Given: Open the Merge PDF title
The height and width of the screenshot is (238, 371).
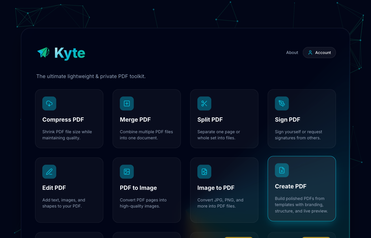Looking at the screenshot, I should pos(135,120).
